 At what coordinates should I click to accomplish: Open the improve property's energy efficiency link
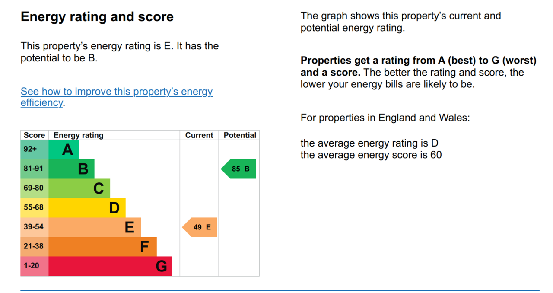117,97
